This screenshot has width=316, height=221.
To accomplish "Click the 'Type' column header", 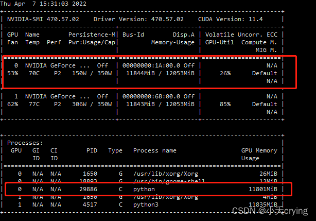I will [x=115, y=150].
